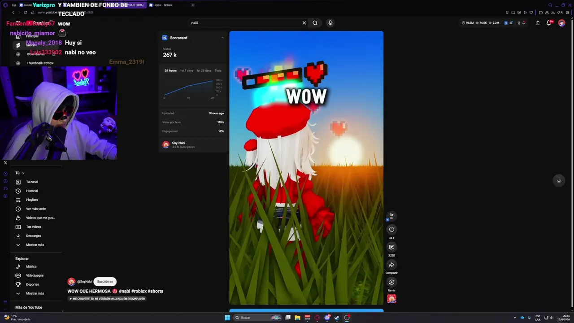This screenshot has width=574, height=323.
Task: Open the related video 'ME CONVERTÍ EN MI VERSIÓN MALVADA'
Action: 107,299
